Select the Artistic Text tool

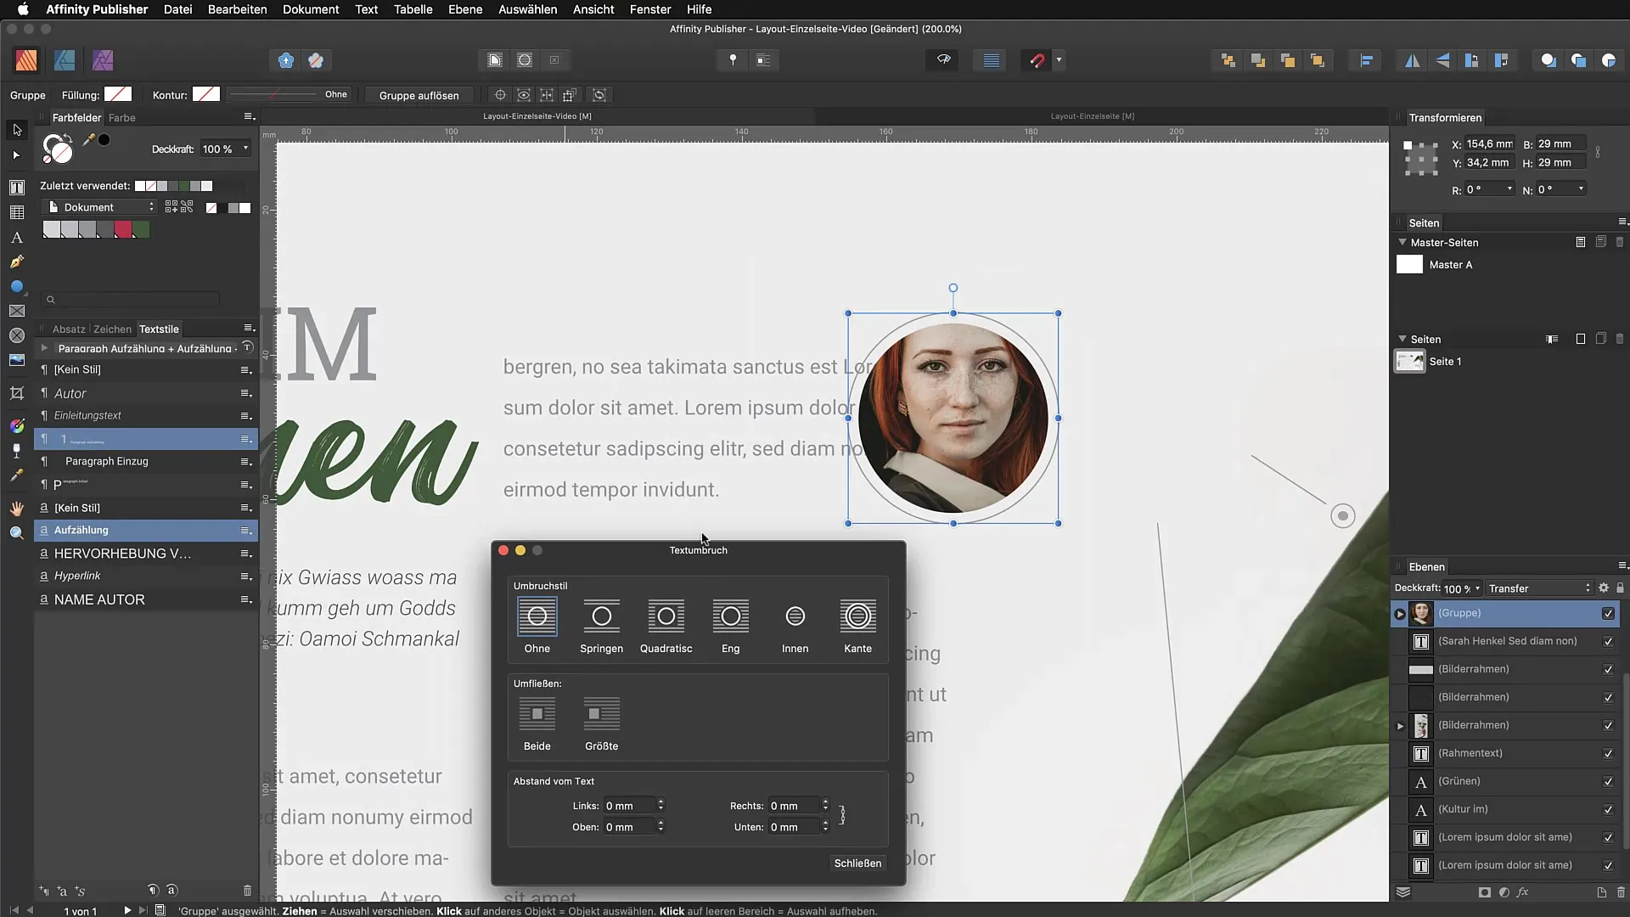[17, 238]
